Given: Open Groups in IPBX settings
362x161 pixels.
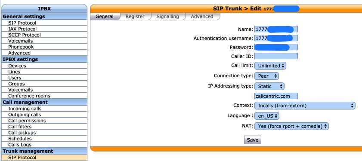Looking at the screenshot, I should click(x=44, y=84).
